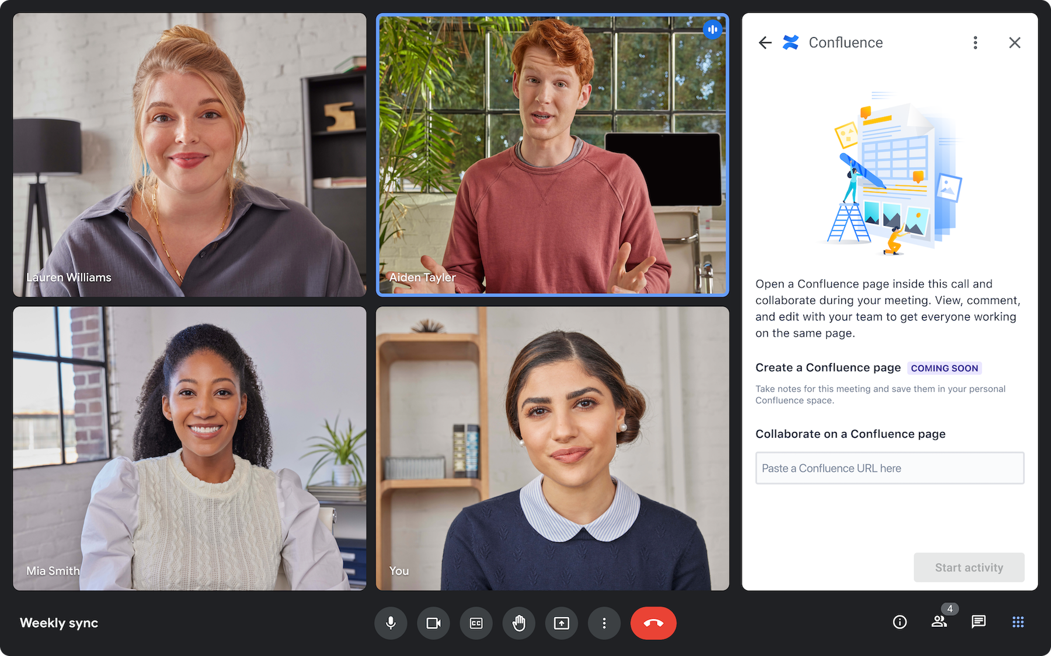Click the You name label
The height and width of the screenshot is (656, 1051).
pyautogui.click(x=399, y=571)
